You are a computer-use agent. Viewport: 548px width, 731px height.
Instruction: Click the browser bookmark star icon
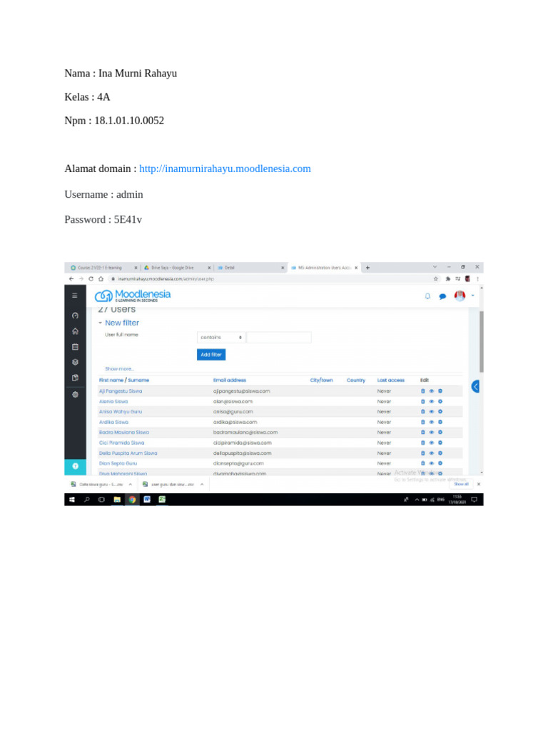pos(436,279)
